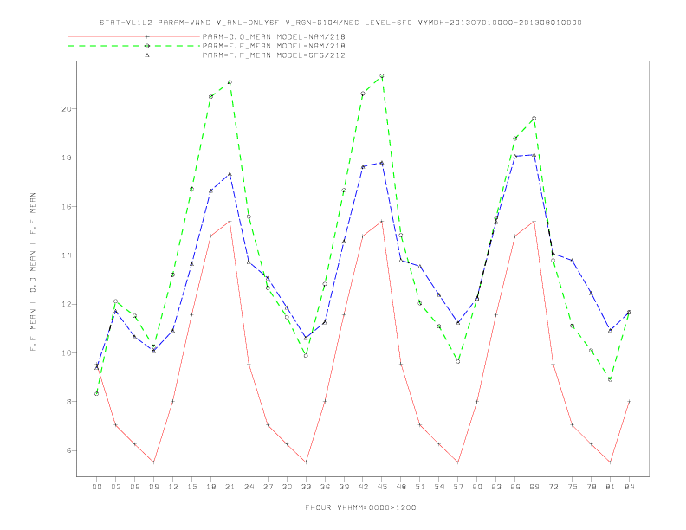Click the x-axis tick label 72

click(x=553, y=487)
